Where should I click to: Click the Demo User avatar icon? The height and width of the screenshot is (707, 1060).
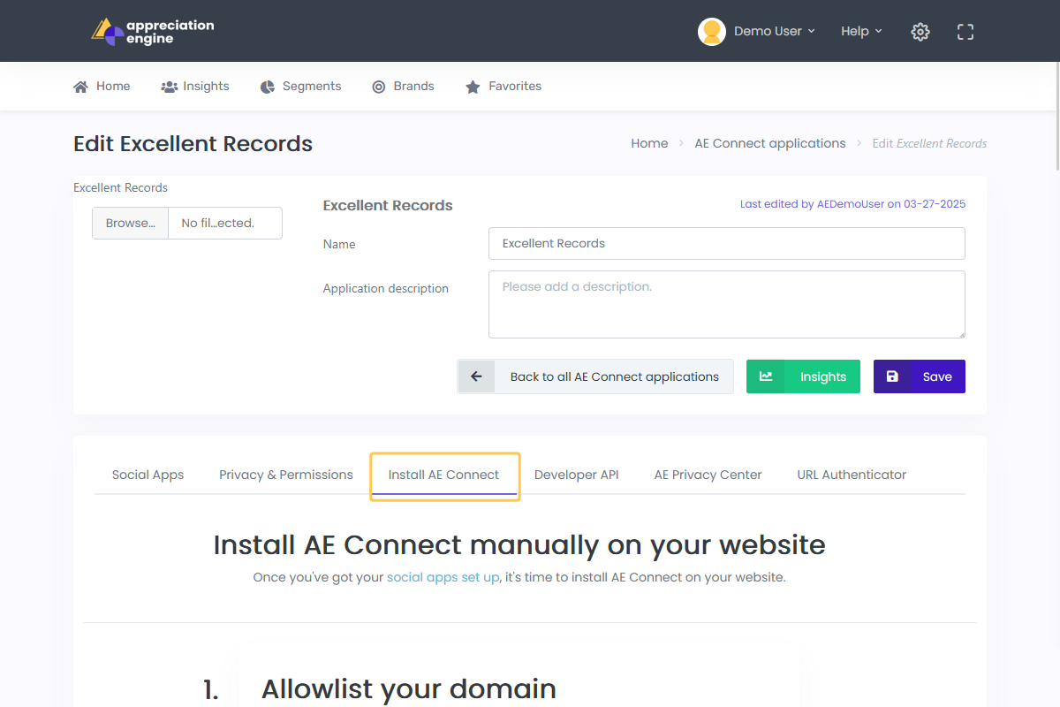click(712, 31)
